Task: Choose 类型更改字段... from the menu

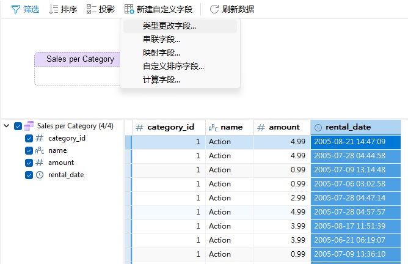Action: click(180, 26)
